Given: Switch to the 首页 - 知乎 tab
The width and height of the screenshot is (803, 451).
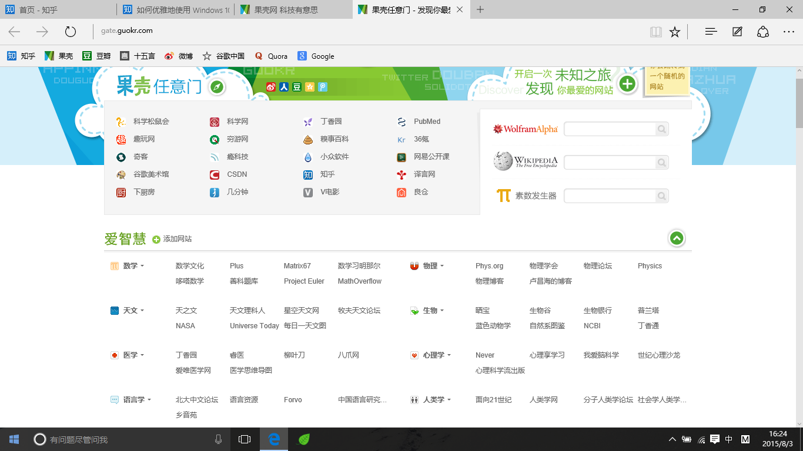Looking at the screenshot, I should [x=59, y=9].
